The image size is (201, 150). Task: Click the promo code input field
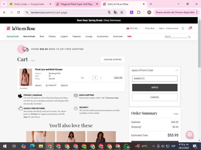tap(155, 78)
